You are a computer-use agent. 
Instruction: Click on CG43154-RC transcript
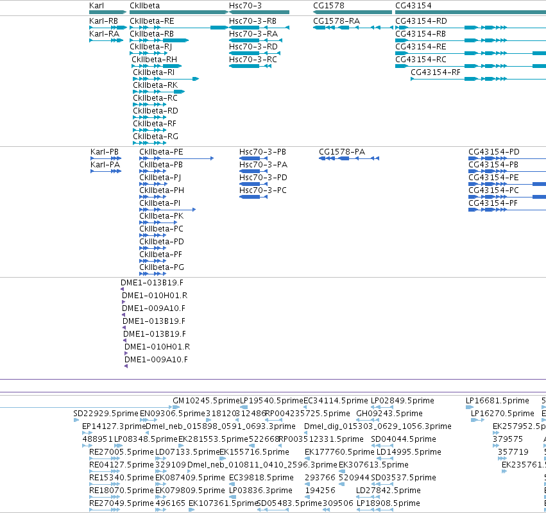pyautogui.click(x=421, y=60)
